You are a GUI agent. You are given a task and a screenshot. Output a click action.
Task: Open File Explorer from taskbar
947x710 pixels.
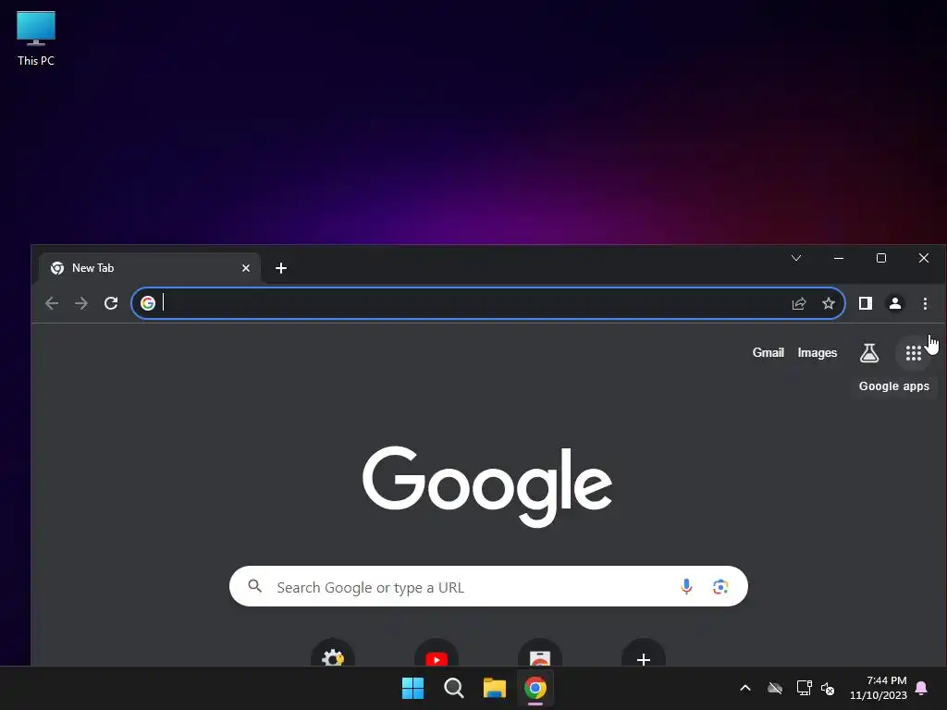[x=495, y=688]
